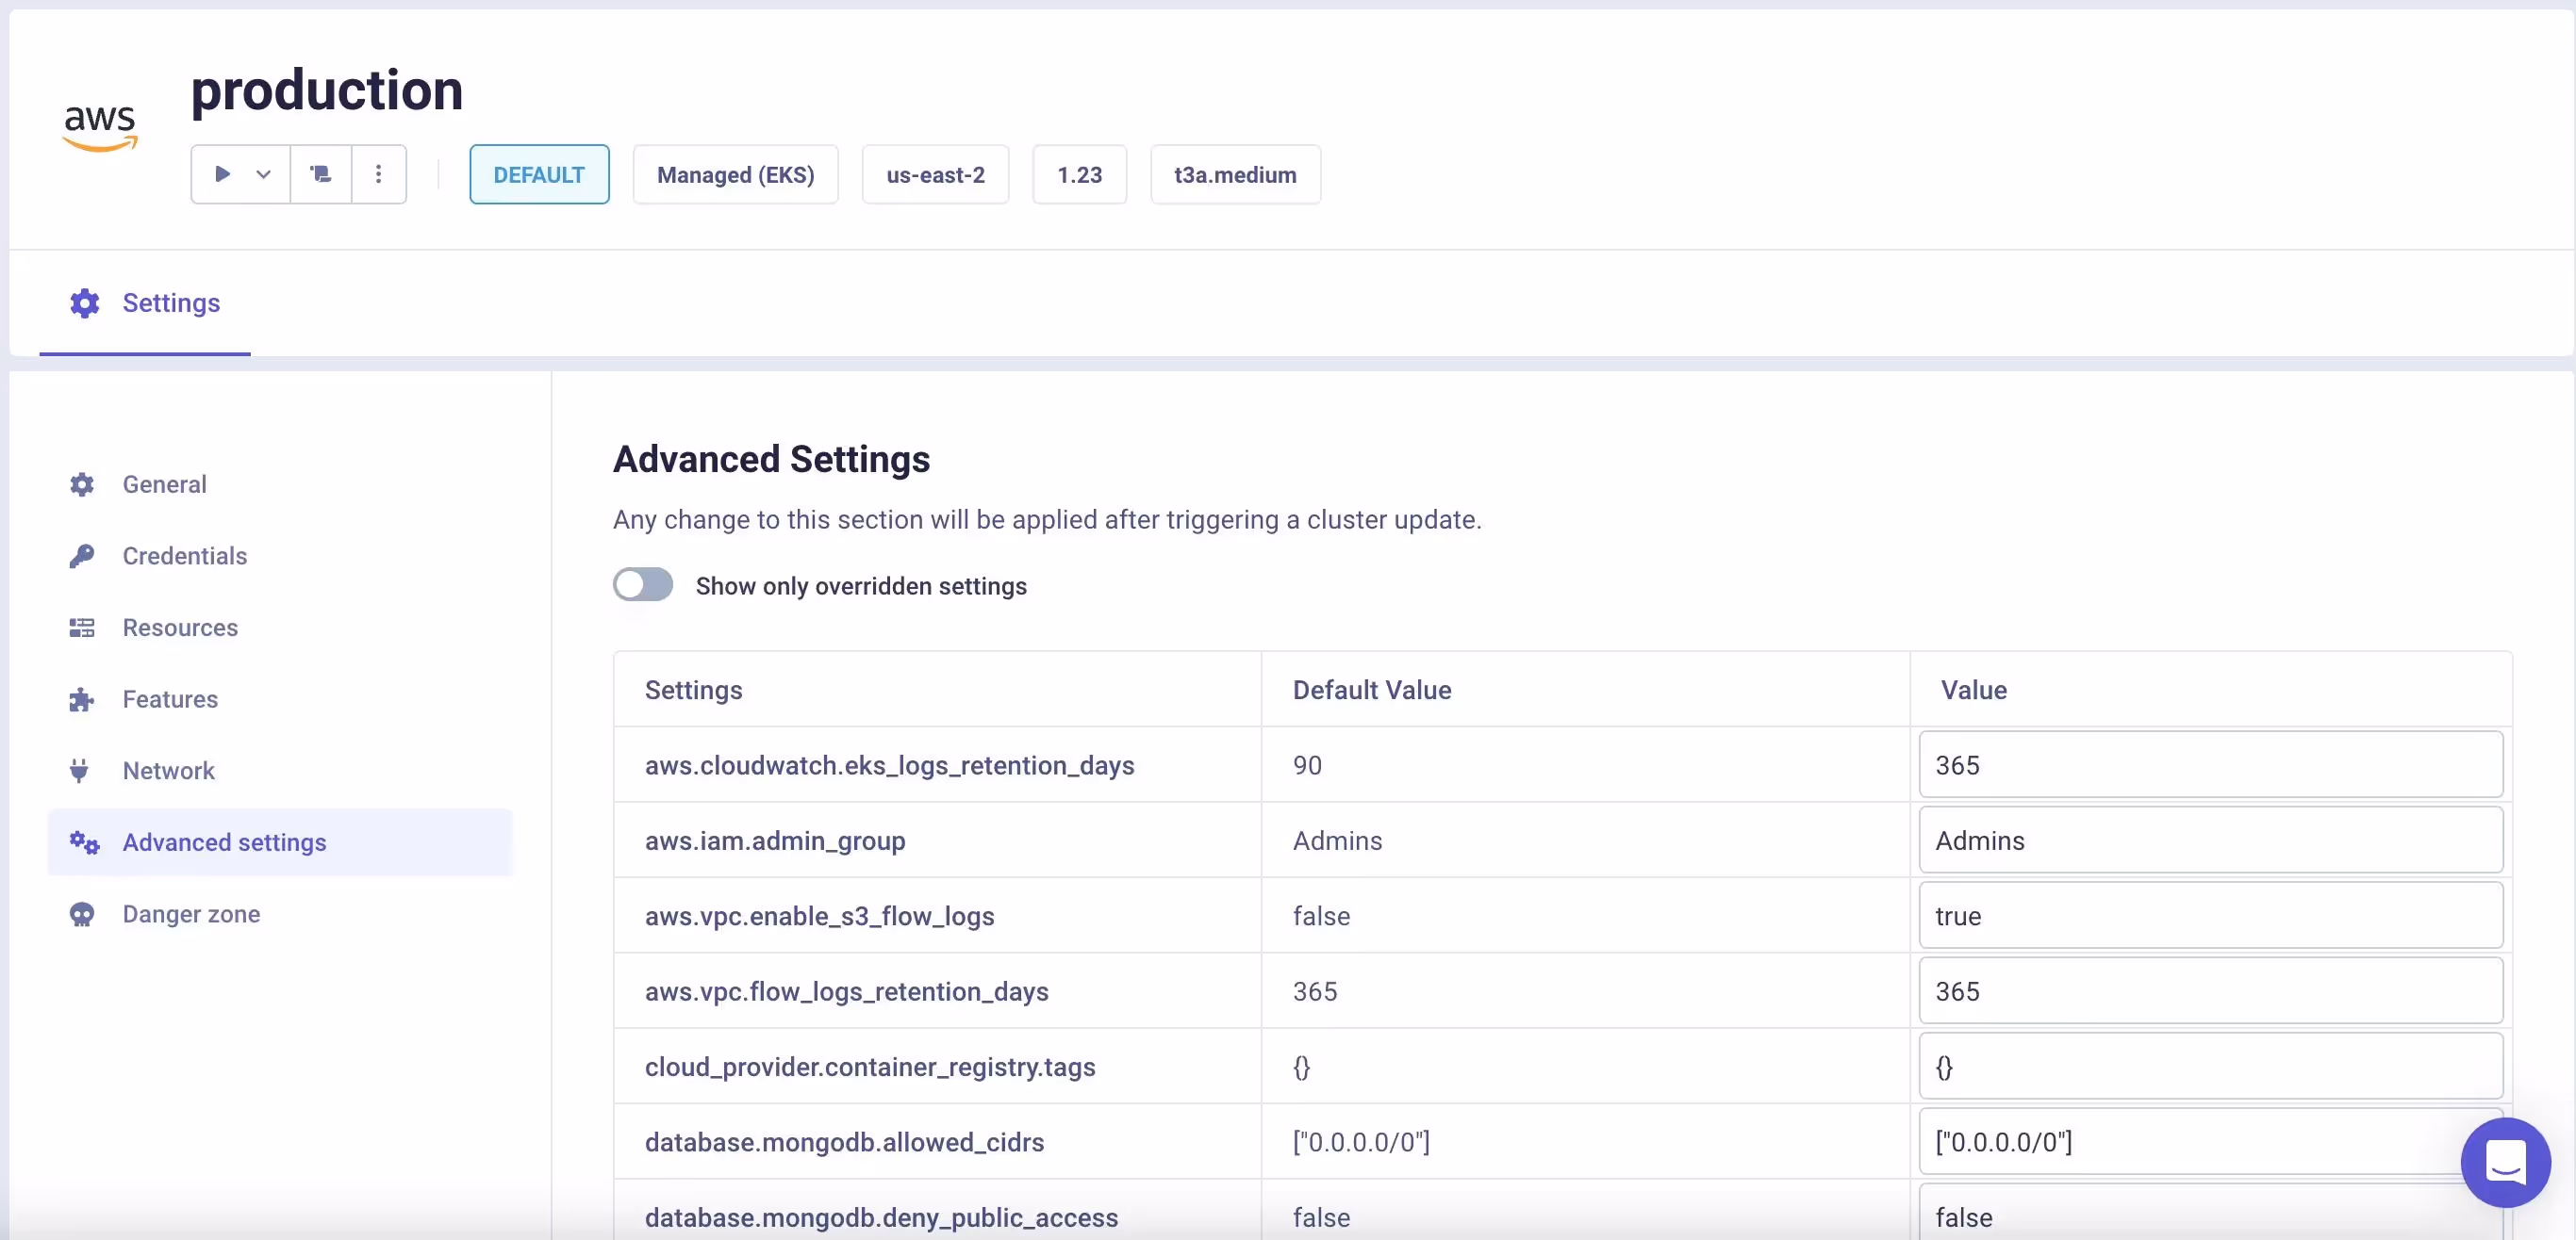
Task: Go to General settings
Action: [x=165, y=483]
